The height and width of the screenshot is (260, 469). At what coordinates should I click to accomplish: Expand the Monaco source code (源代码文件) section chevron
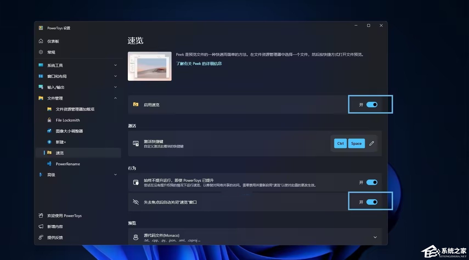coord(375,237)
